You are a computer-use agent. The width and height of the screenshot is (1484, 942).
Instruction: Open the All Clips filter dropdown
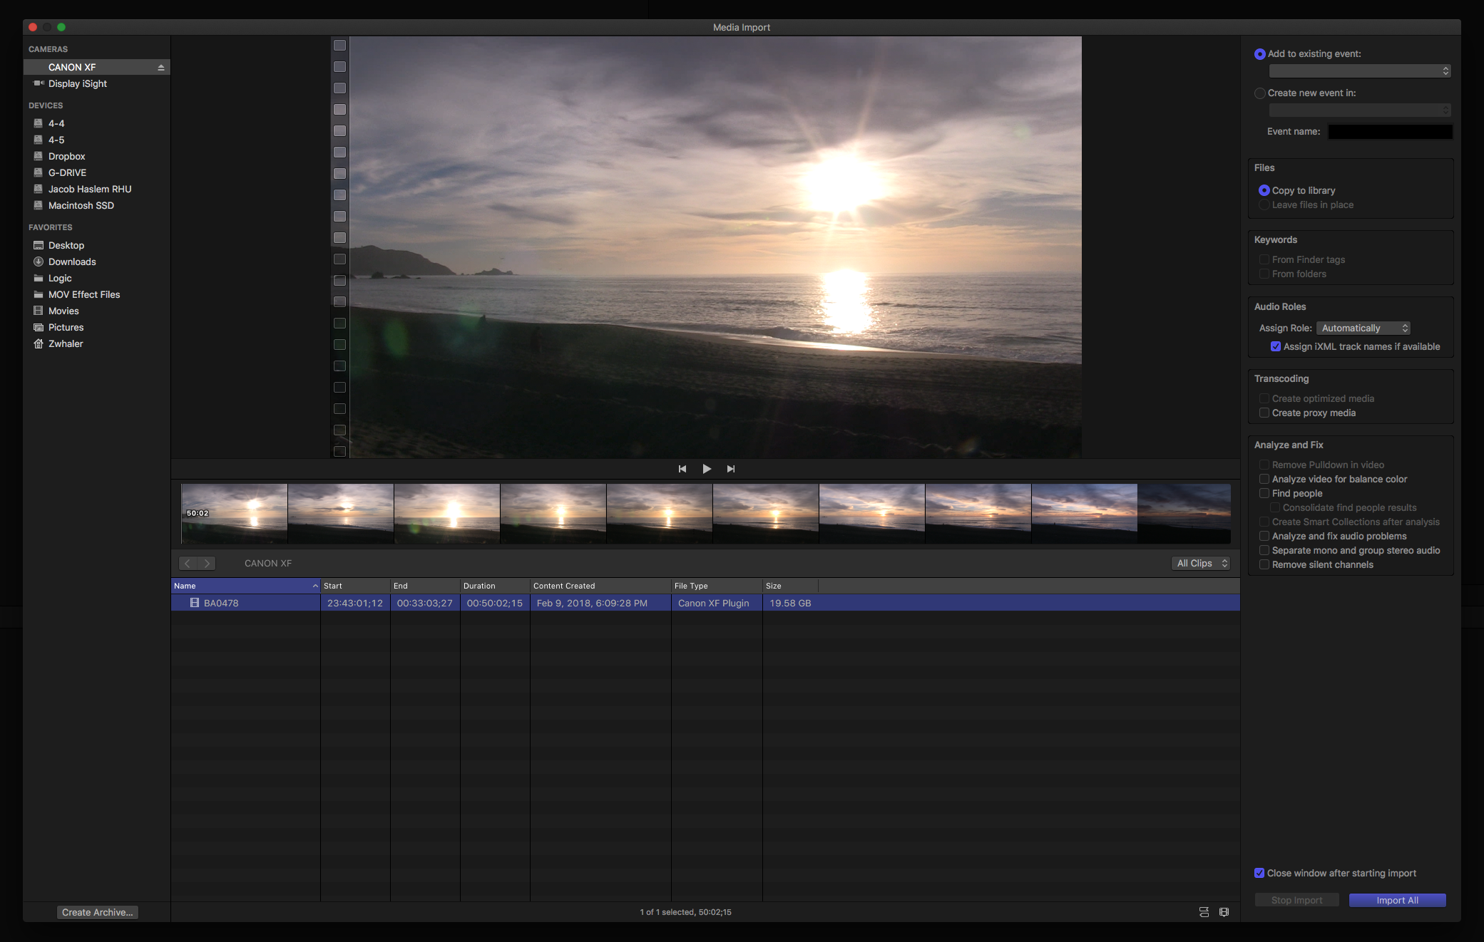[1201, 564]
